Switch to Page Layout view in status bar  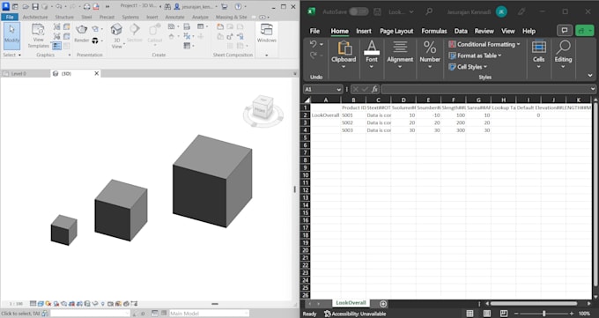pyautogui.click(x=486, y=314)
